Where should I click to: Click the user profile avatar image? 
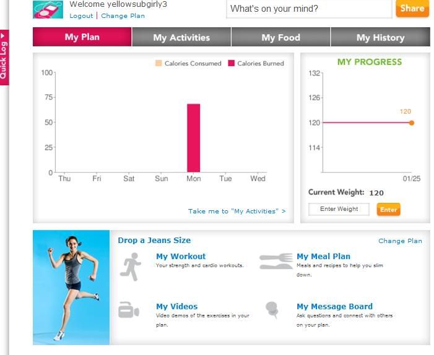(x=48, y=9)
